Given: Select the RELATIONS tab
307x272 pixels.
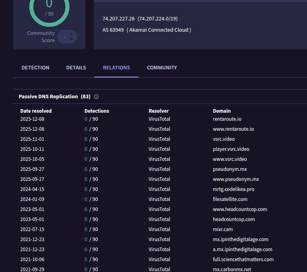Looking at the screenshot, I should click(x=117, y=68).
